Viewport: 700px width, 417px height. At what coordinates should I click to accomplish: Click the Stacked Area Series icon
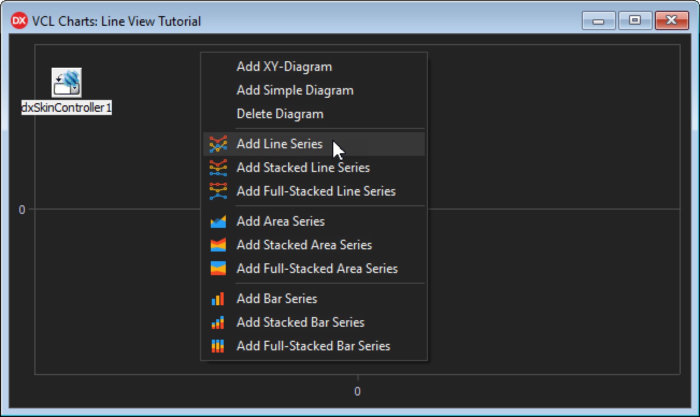pos(218,245)
